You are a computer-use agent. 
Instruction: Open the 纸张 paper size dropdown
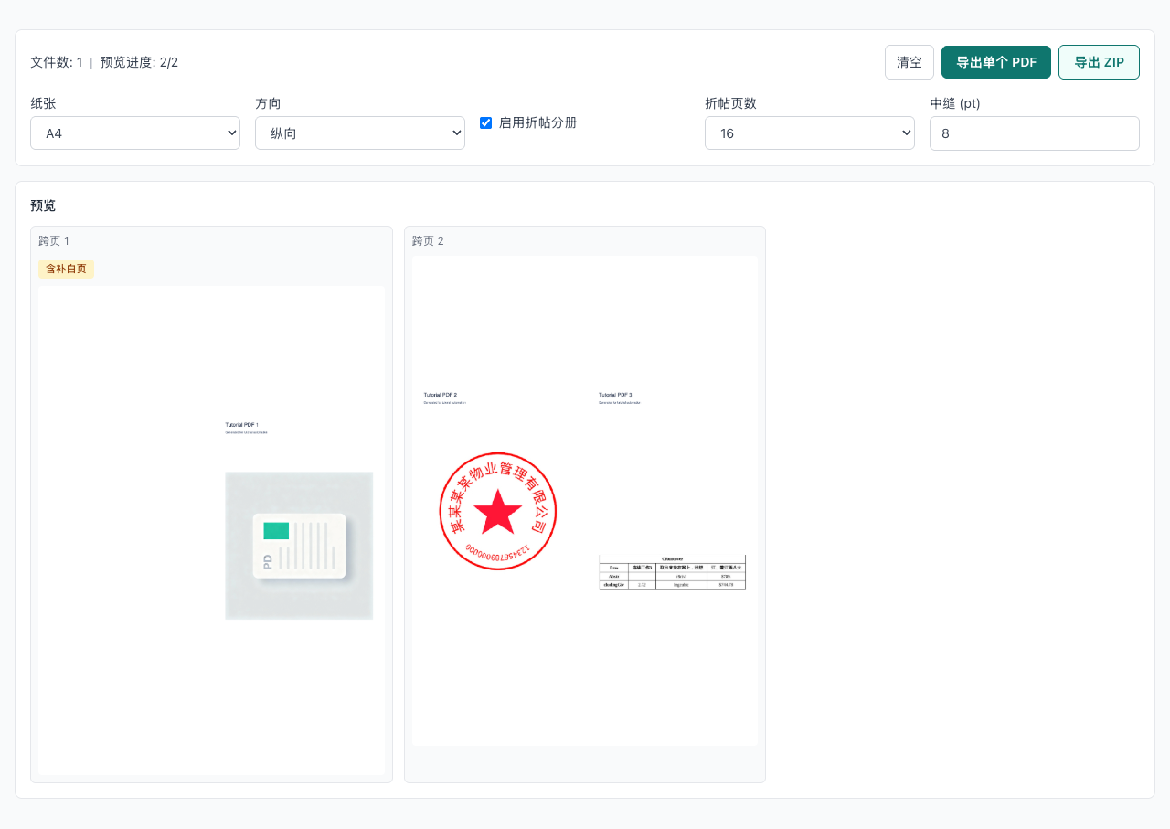point(135,133)
